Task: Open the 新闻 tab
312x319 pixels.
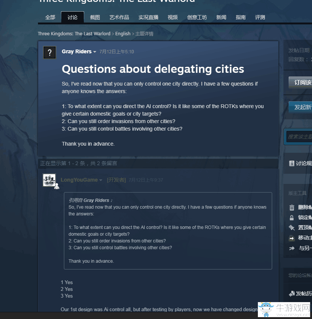Action: pos(221,17)
